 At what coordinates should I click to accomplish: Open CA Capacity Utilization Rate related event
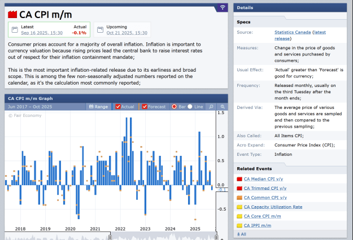[273, 207]
